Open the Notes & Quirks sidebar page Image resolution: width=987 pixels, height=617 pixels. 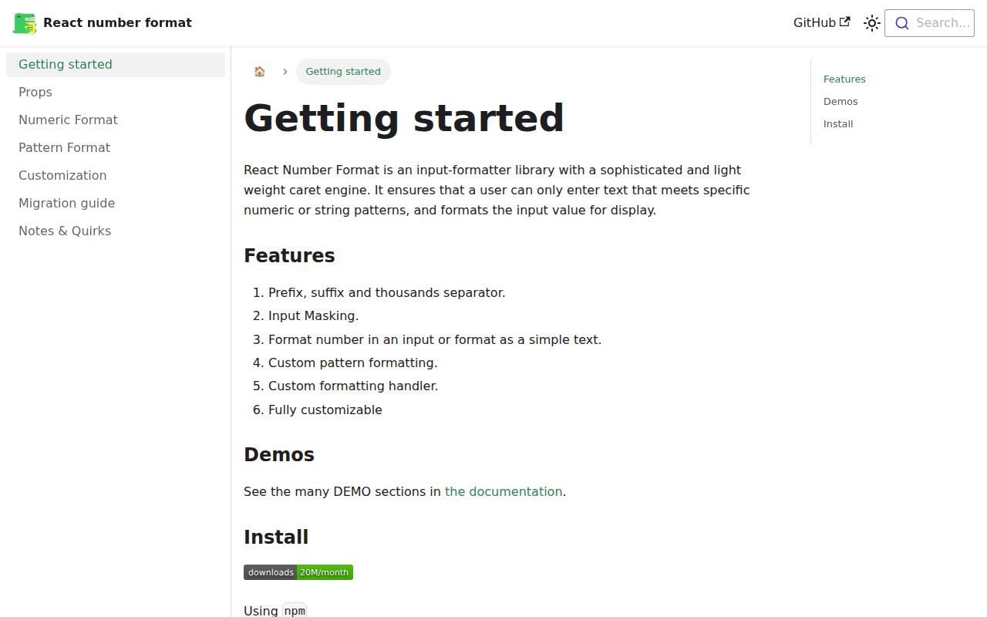tap(116, 231)
